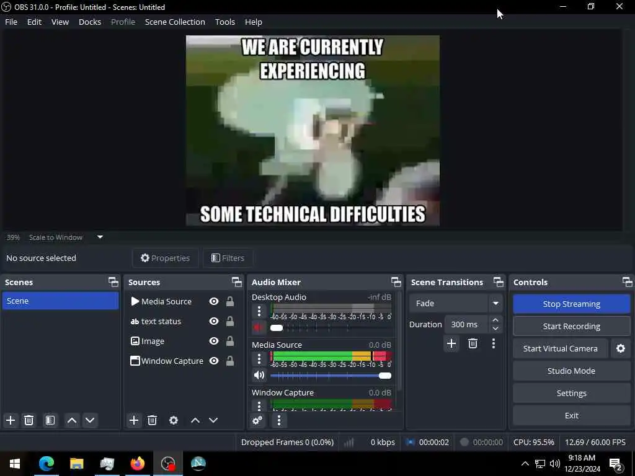This screenshot has width=635, height=476.
Task: Open the Edit menu
Action: (x=35, y=22)
